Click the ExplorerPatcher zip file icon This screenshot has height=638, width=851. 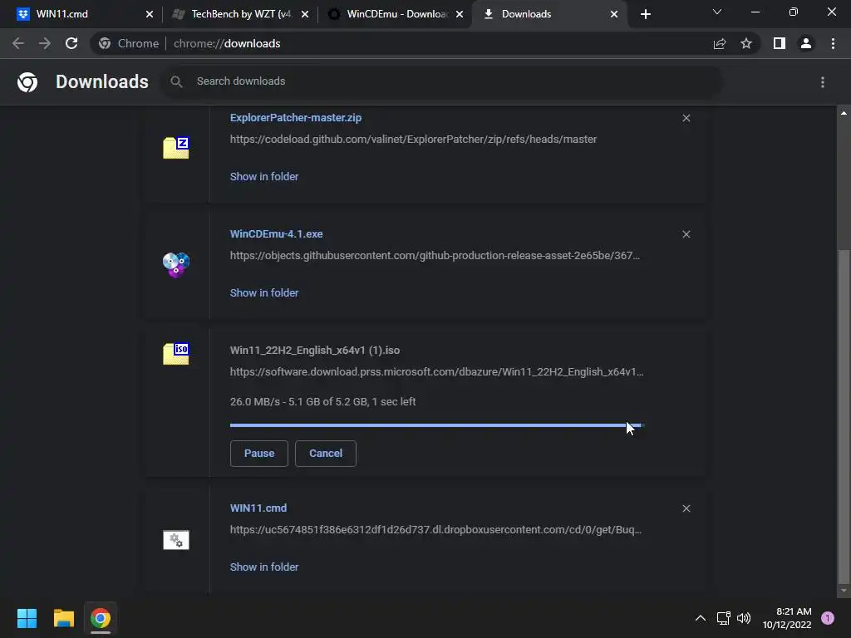click(x=176, y=148)
